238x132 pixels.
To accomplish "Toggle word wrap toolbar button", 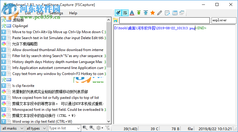I will point(125,13).
